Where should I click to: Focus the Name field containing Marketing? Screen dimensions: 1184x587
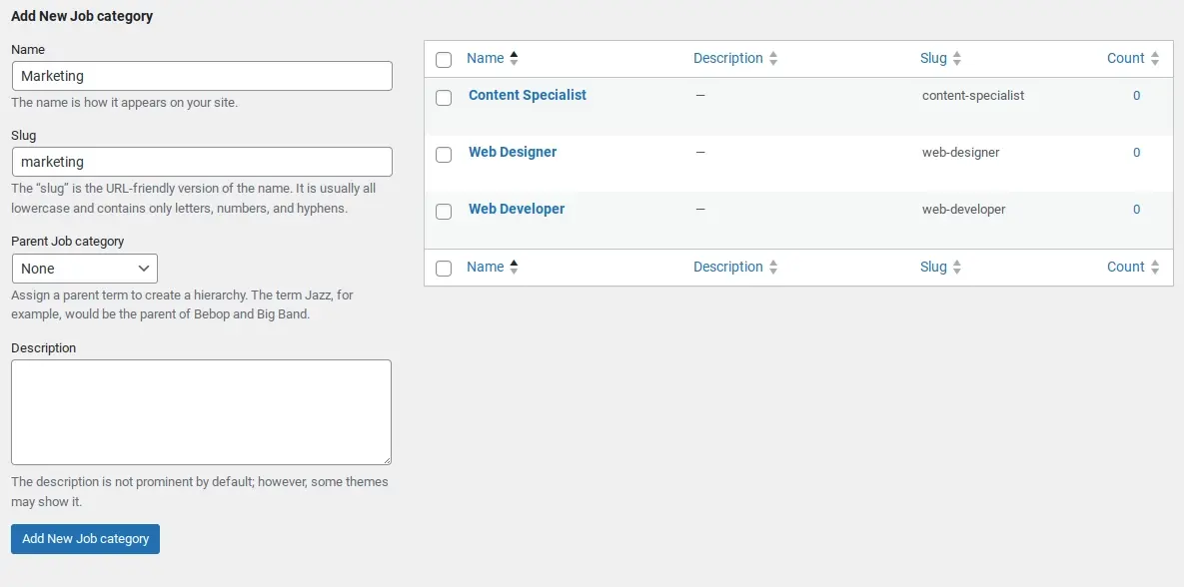(x=203, y=76)
